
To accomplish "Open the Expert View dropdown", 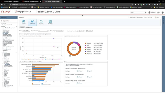I will pyautogui.click(x=7, y=21).
